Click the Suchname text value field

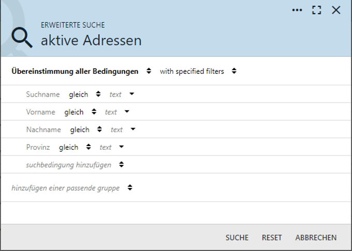pos(115,95)
